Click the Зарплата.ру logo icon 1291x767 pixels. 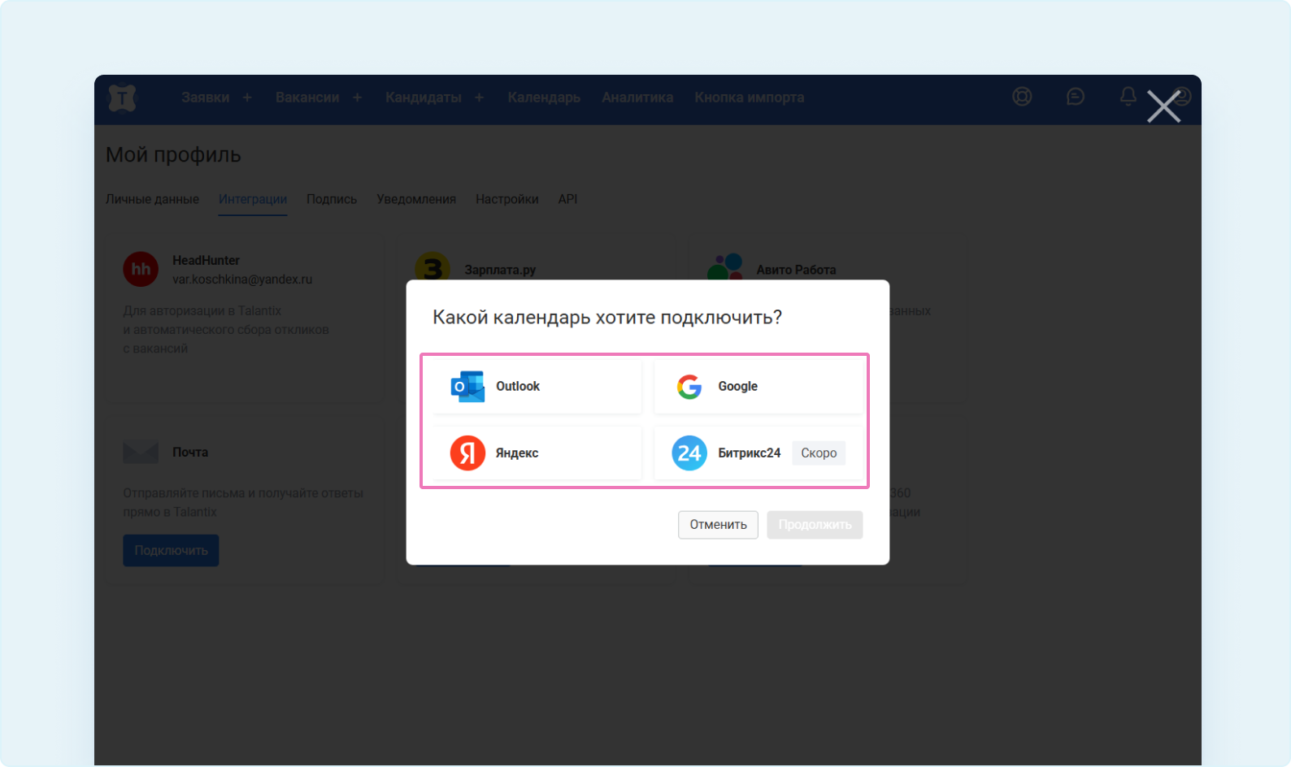coord(433,266)
